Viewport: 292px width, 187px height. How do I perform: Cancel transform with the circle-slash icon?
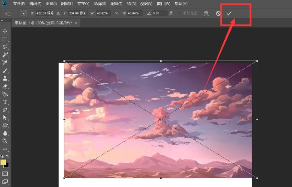[218, 13]
